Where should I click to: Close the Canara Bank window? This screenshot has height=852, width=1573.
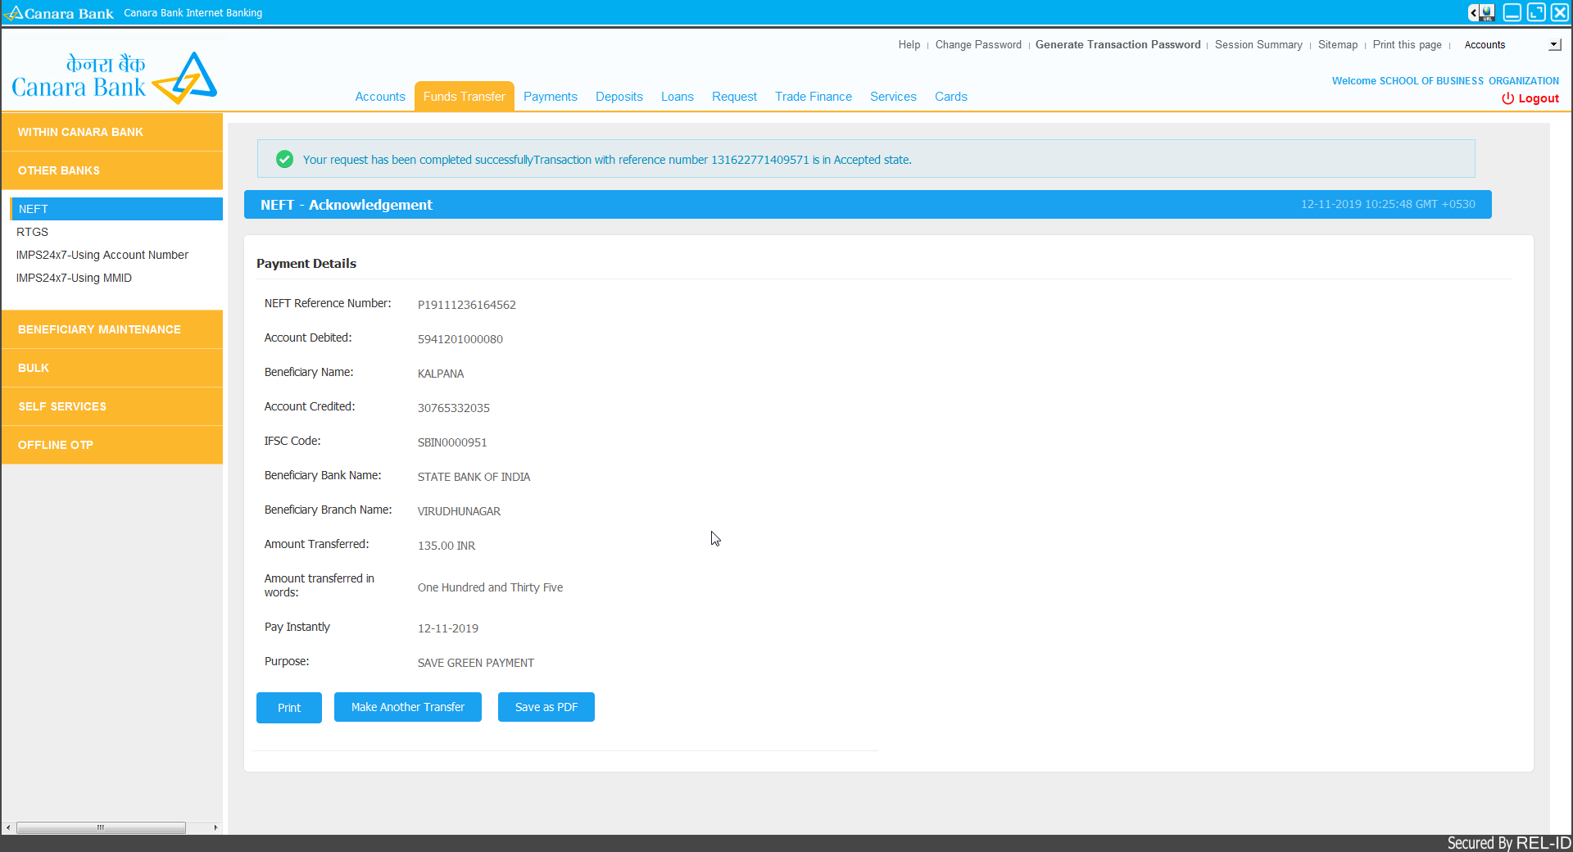(x=1560, y=12)
